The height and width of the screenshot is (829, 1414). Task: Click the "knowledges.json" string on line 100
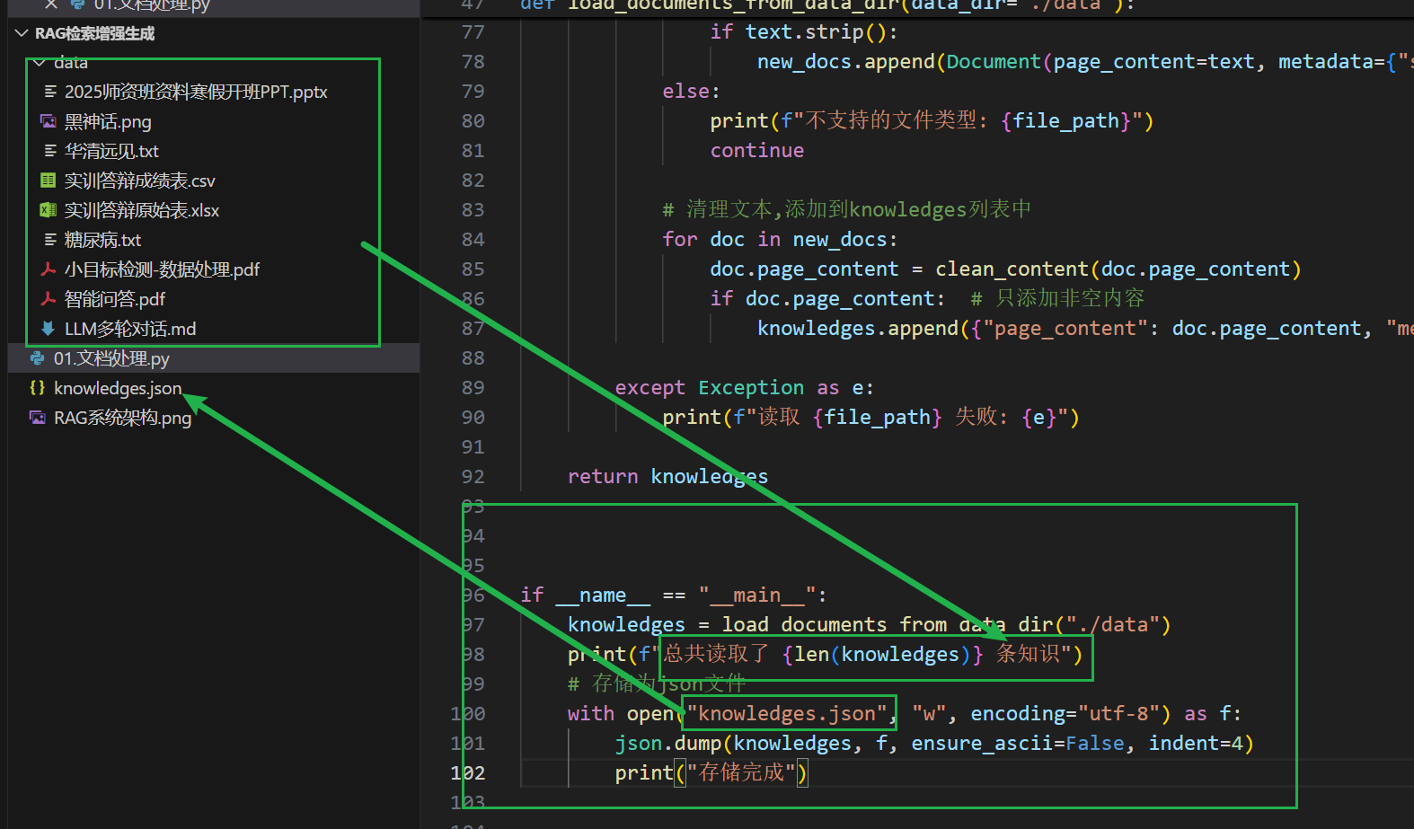787,713
